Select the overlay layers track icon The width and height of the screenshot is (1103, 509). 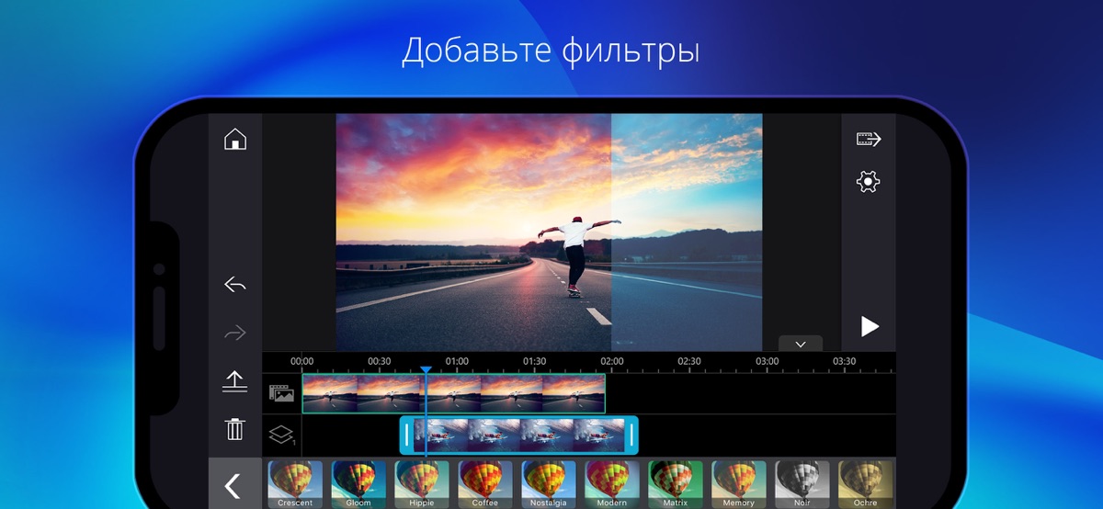click(281, 435)
